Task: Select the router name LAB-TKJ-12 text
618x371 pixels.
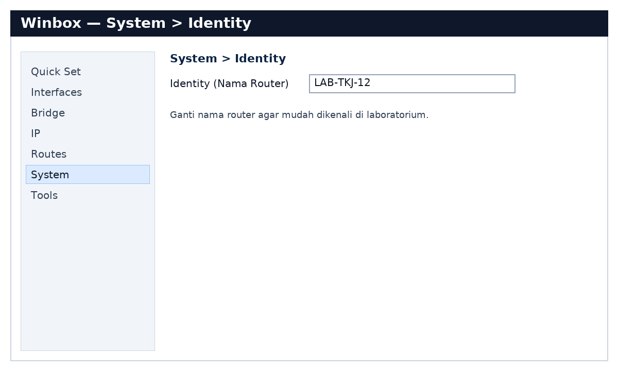Action: tap(342, 82)
